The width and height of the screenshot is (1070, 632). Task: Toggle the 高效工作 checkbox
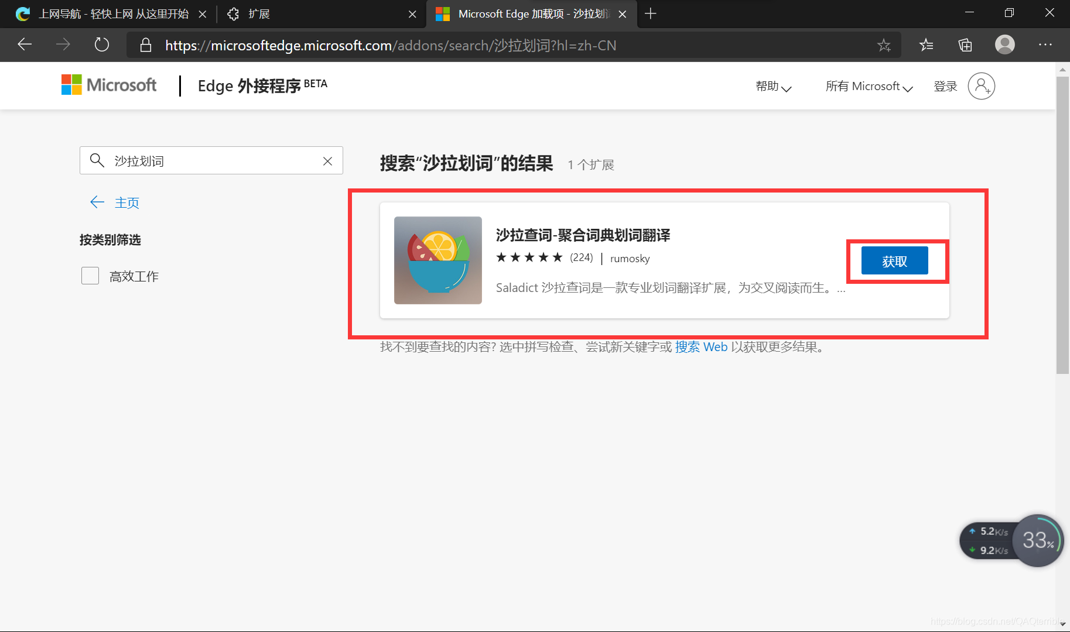pyautogui.click(x=90, y=276)
